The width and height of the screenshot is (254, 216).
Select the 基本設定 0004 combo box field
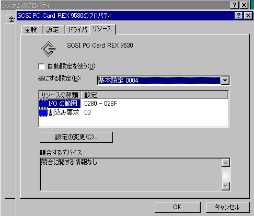tap(163, 81)
